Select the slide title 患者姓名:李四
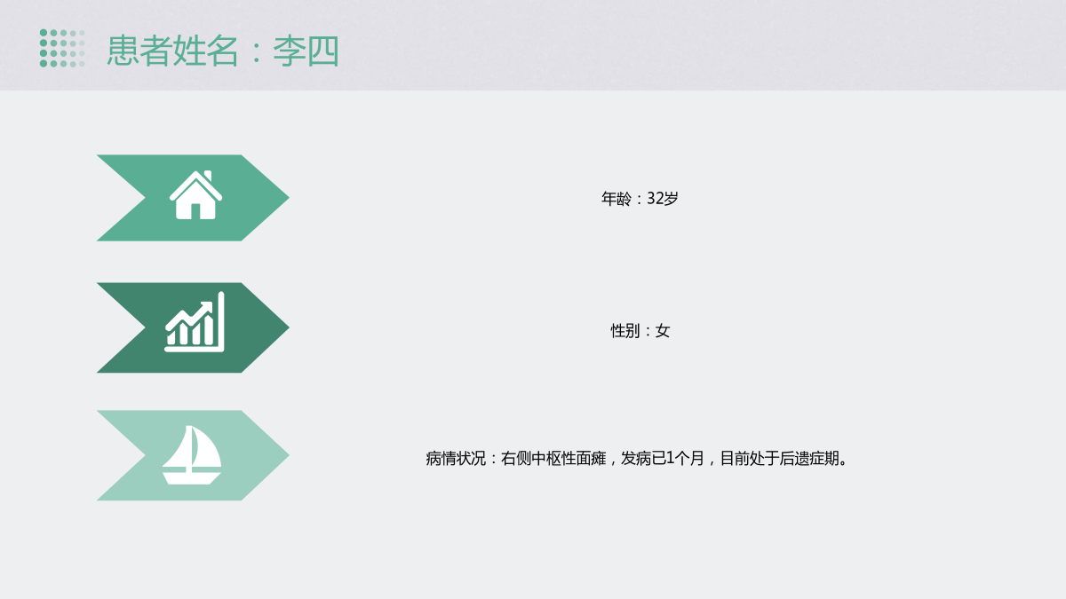Image resolution: width=1066 pixels, height=599 pixels. point(223,51)
